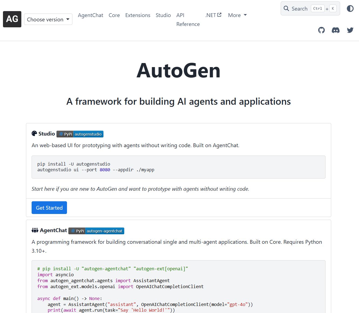This screenshot has height=313, width=359.
Task: Click the AgentChat card heading
Action: click(x=53, y=230)
